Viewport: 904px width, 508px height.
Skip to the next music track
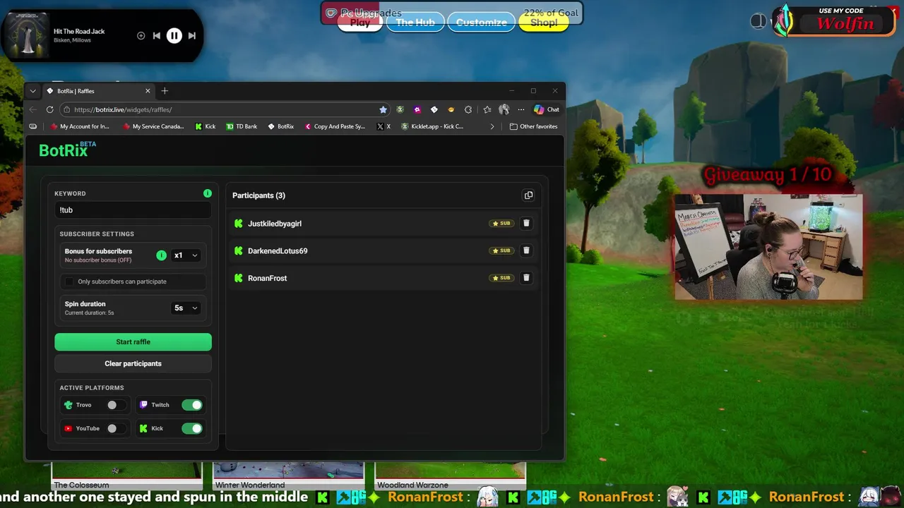point(191,35)
